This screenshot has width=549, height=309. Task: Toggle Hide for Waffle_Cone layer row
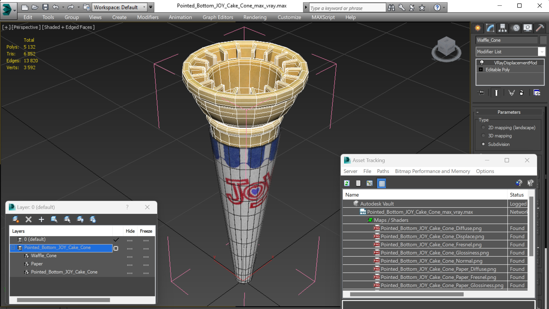[130, 257]
